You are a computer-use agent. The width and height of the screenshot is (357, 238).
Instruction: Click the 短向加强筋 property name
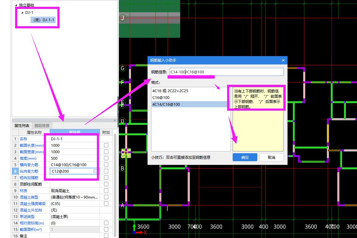coord(29,178)
